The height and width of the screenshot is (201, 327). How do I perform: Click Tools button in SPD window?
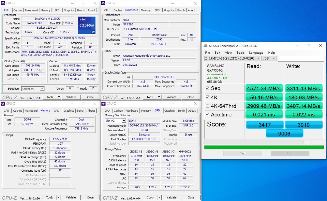150,197
